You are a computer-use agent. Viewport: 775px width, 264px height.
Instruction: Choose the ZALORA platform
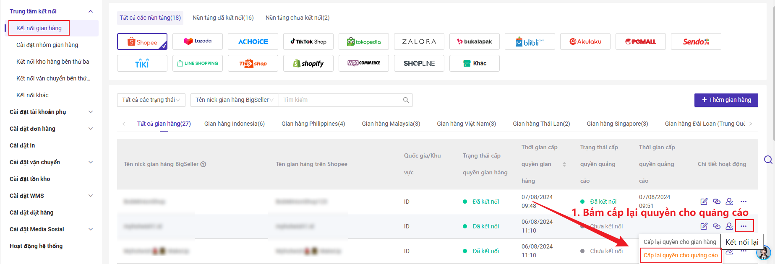pyautogui.click(x=419, y=41)
